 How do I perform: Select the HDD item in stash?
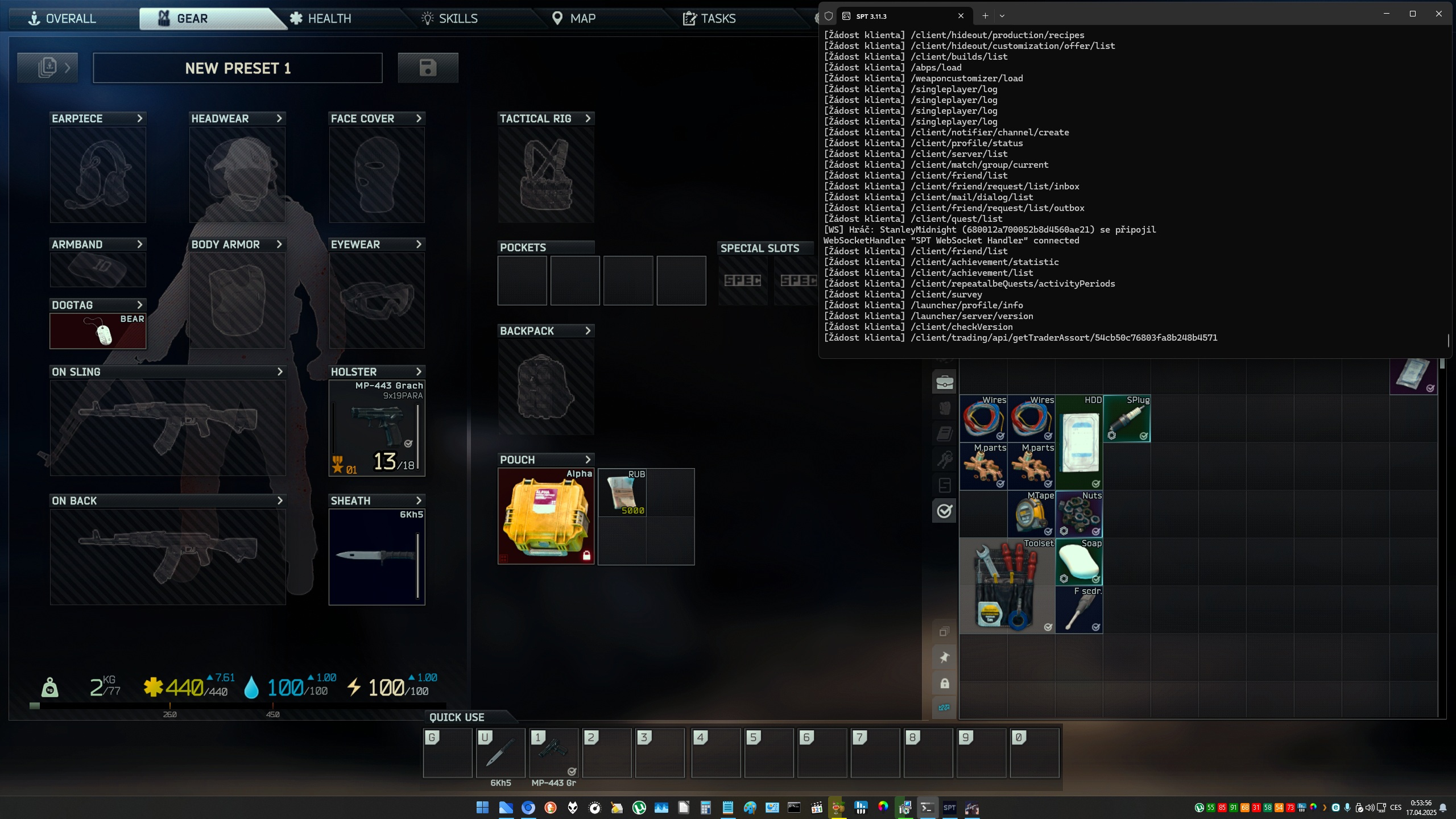point(1079,442)
